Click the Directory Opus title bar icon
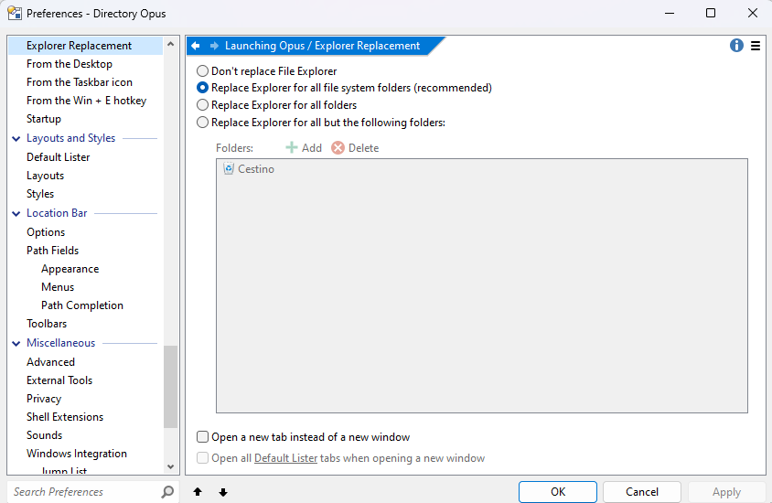The width and height of the screenshot is (772, 503). click(15, 14)
